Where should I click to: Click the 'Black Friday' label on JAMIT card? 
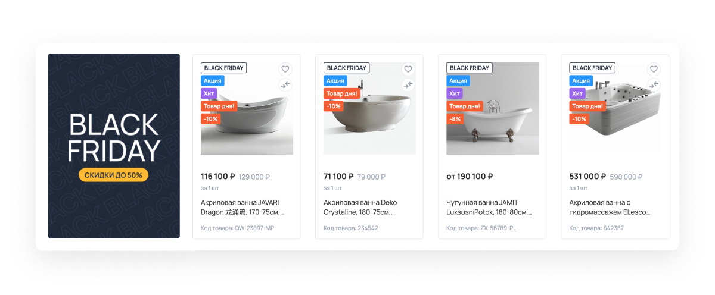(470, 68)
